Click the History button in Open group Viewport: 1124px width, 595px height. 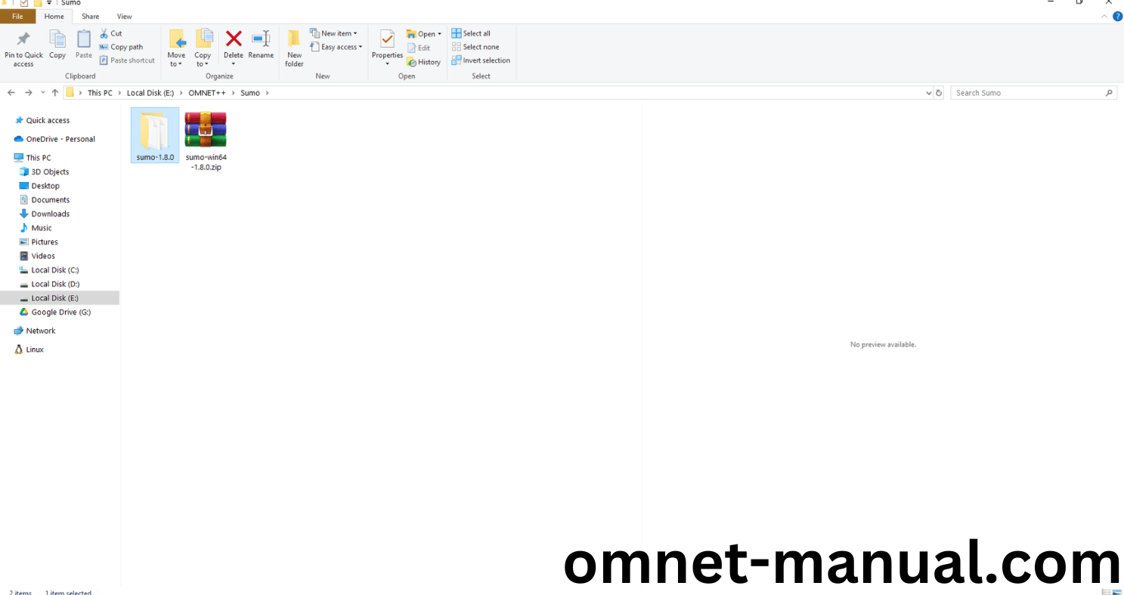pyautogui.click(x=423, y=62)
